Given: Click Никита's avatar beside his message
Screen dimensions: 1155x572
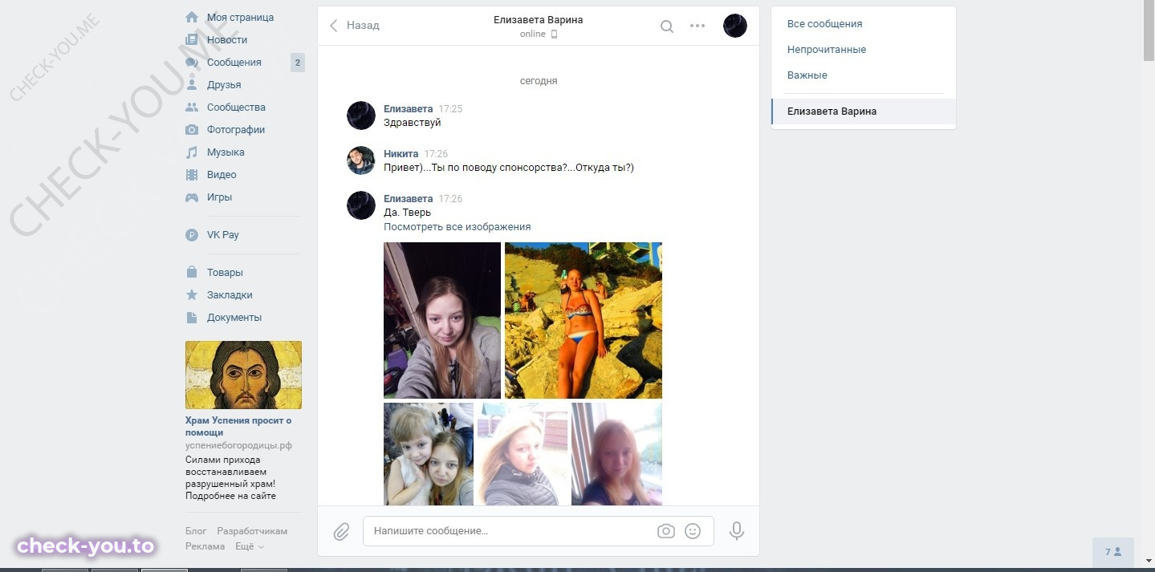Looking at the screenshot, I should [x=361, y=160].
